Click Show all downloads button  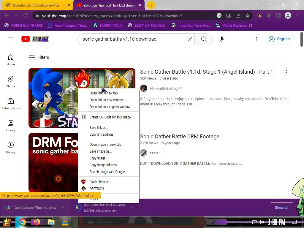pyautogui.click(x=281, y=208)
